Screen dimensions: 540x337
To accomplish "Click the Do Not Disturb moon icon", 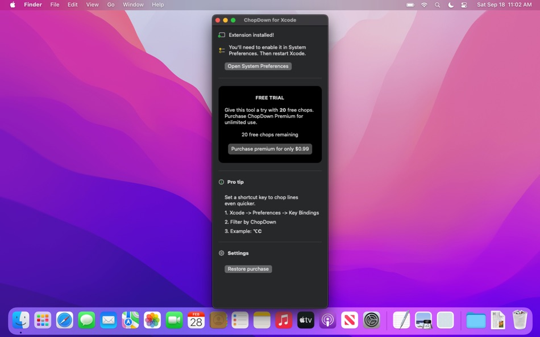I will click(x=451, y=5).
